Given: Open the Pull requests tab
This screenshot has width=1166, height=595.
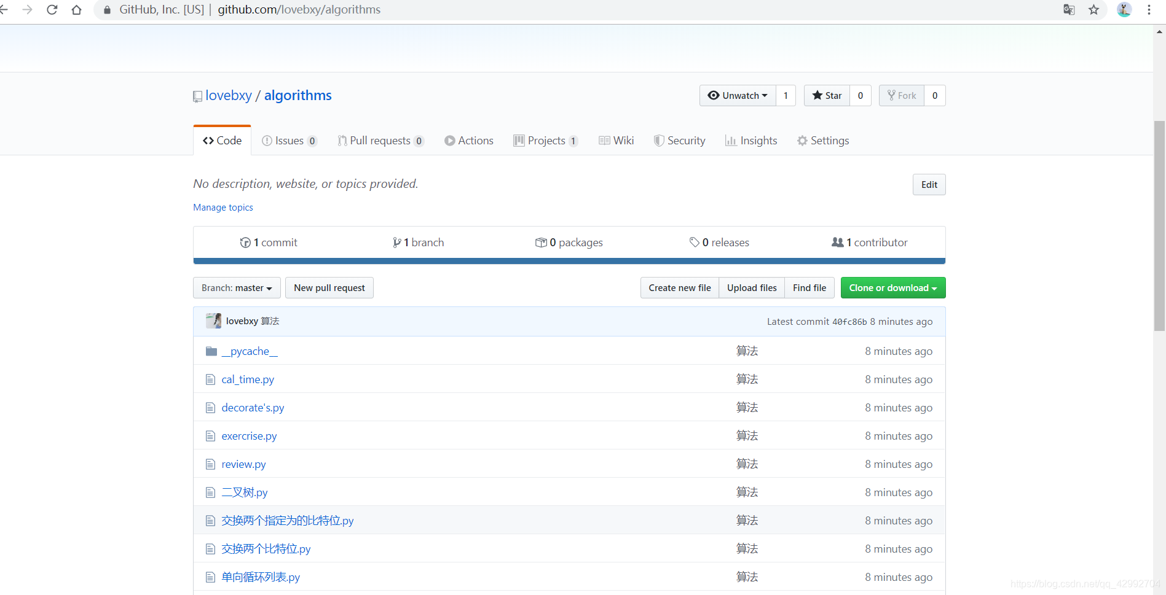Looking at the screenshot, I should click(380, 141).
